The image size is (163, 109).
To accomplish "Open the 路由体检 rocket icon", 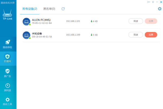I will 8,42.
